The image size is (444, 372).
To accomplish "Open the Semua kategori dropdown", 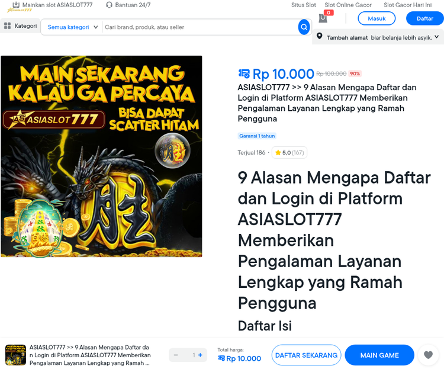I will tap(72, 27).
